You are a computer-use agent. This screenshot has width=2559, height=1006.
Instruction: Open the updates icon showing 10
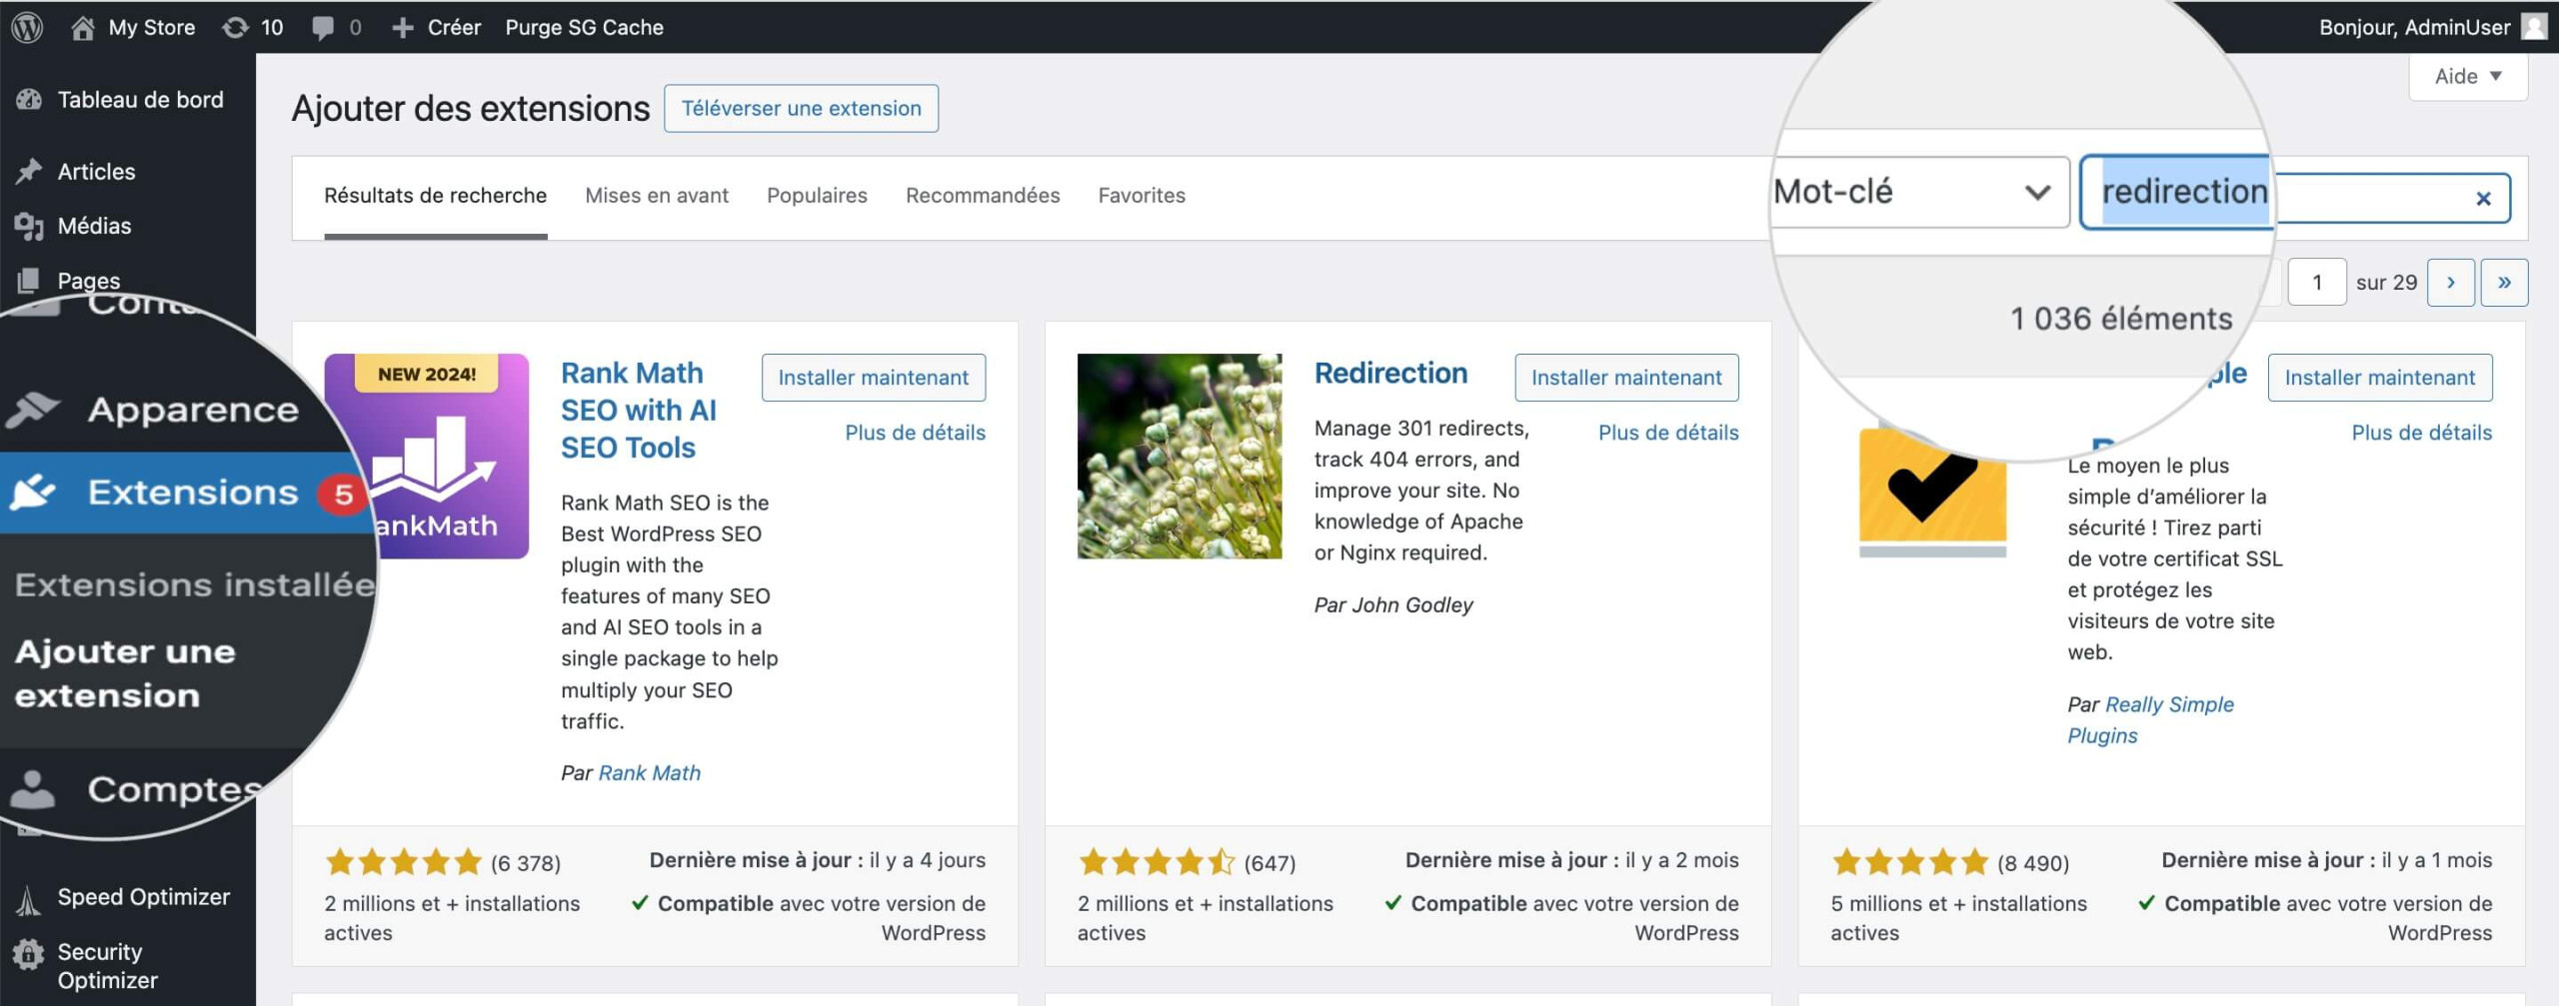[x=236, y=27]
